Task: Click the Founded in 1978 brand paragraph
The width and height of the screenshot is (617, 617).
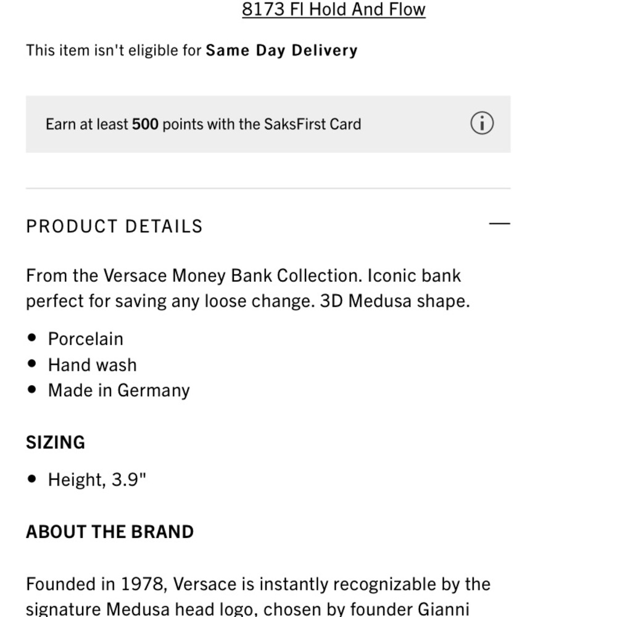Action: click(258, 584)
